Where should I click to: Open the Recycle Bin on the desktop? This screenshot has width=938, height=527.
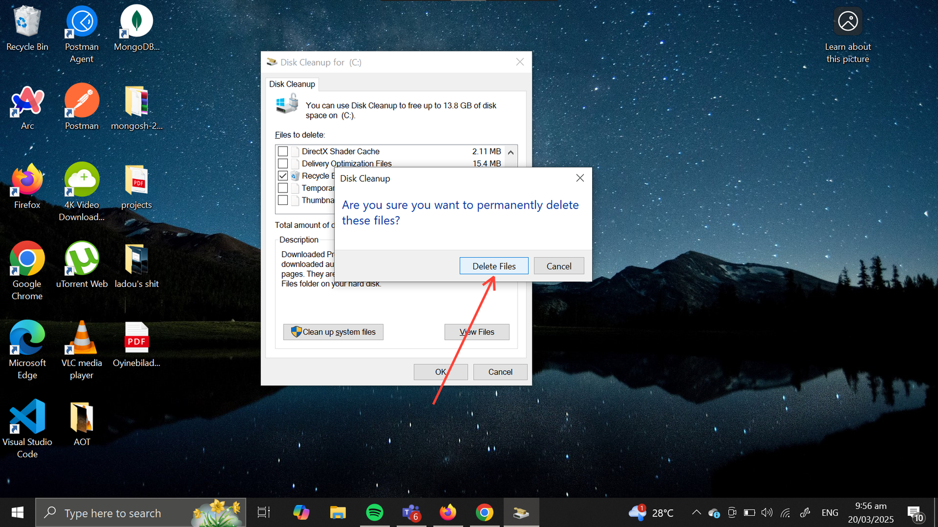tap(27, 23)
